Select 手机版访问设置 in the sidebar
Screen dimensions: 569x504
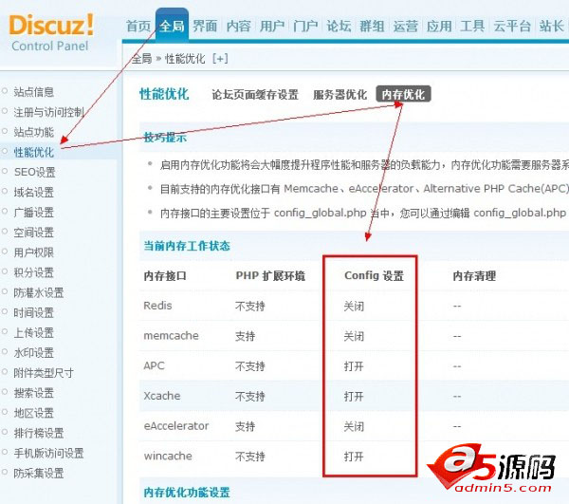click(48, 453)
